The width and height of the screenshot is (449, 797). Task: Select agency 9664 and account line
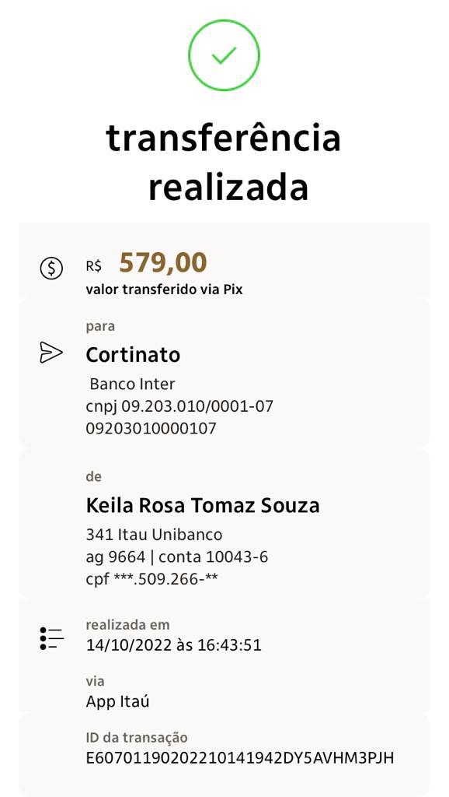176,557
